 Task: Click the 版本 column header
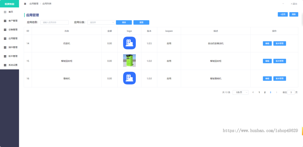[149, 31]
